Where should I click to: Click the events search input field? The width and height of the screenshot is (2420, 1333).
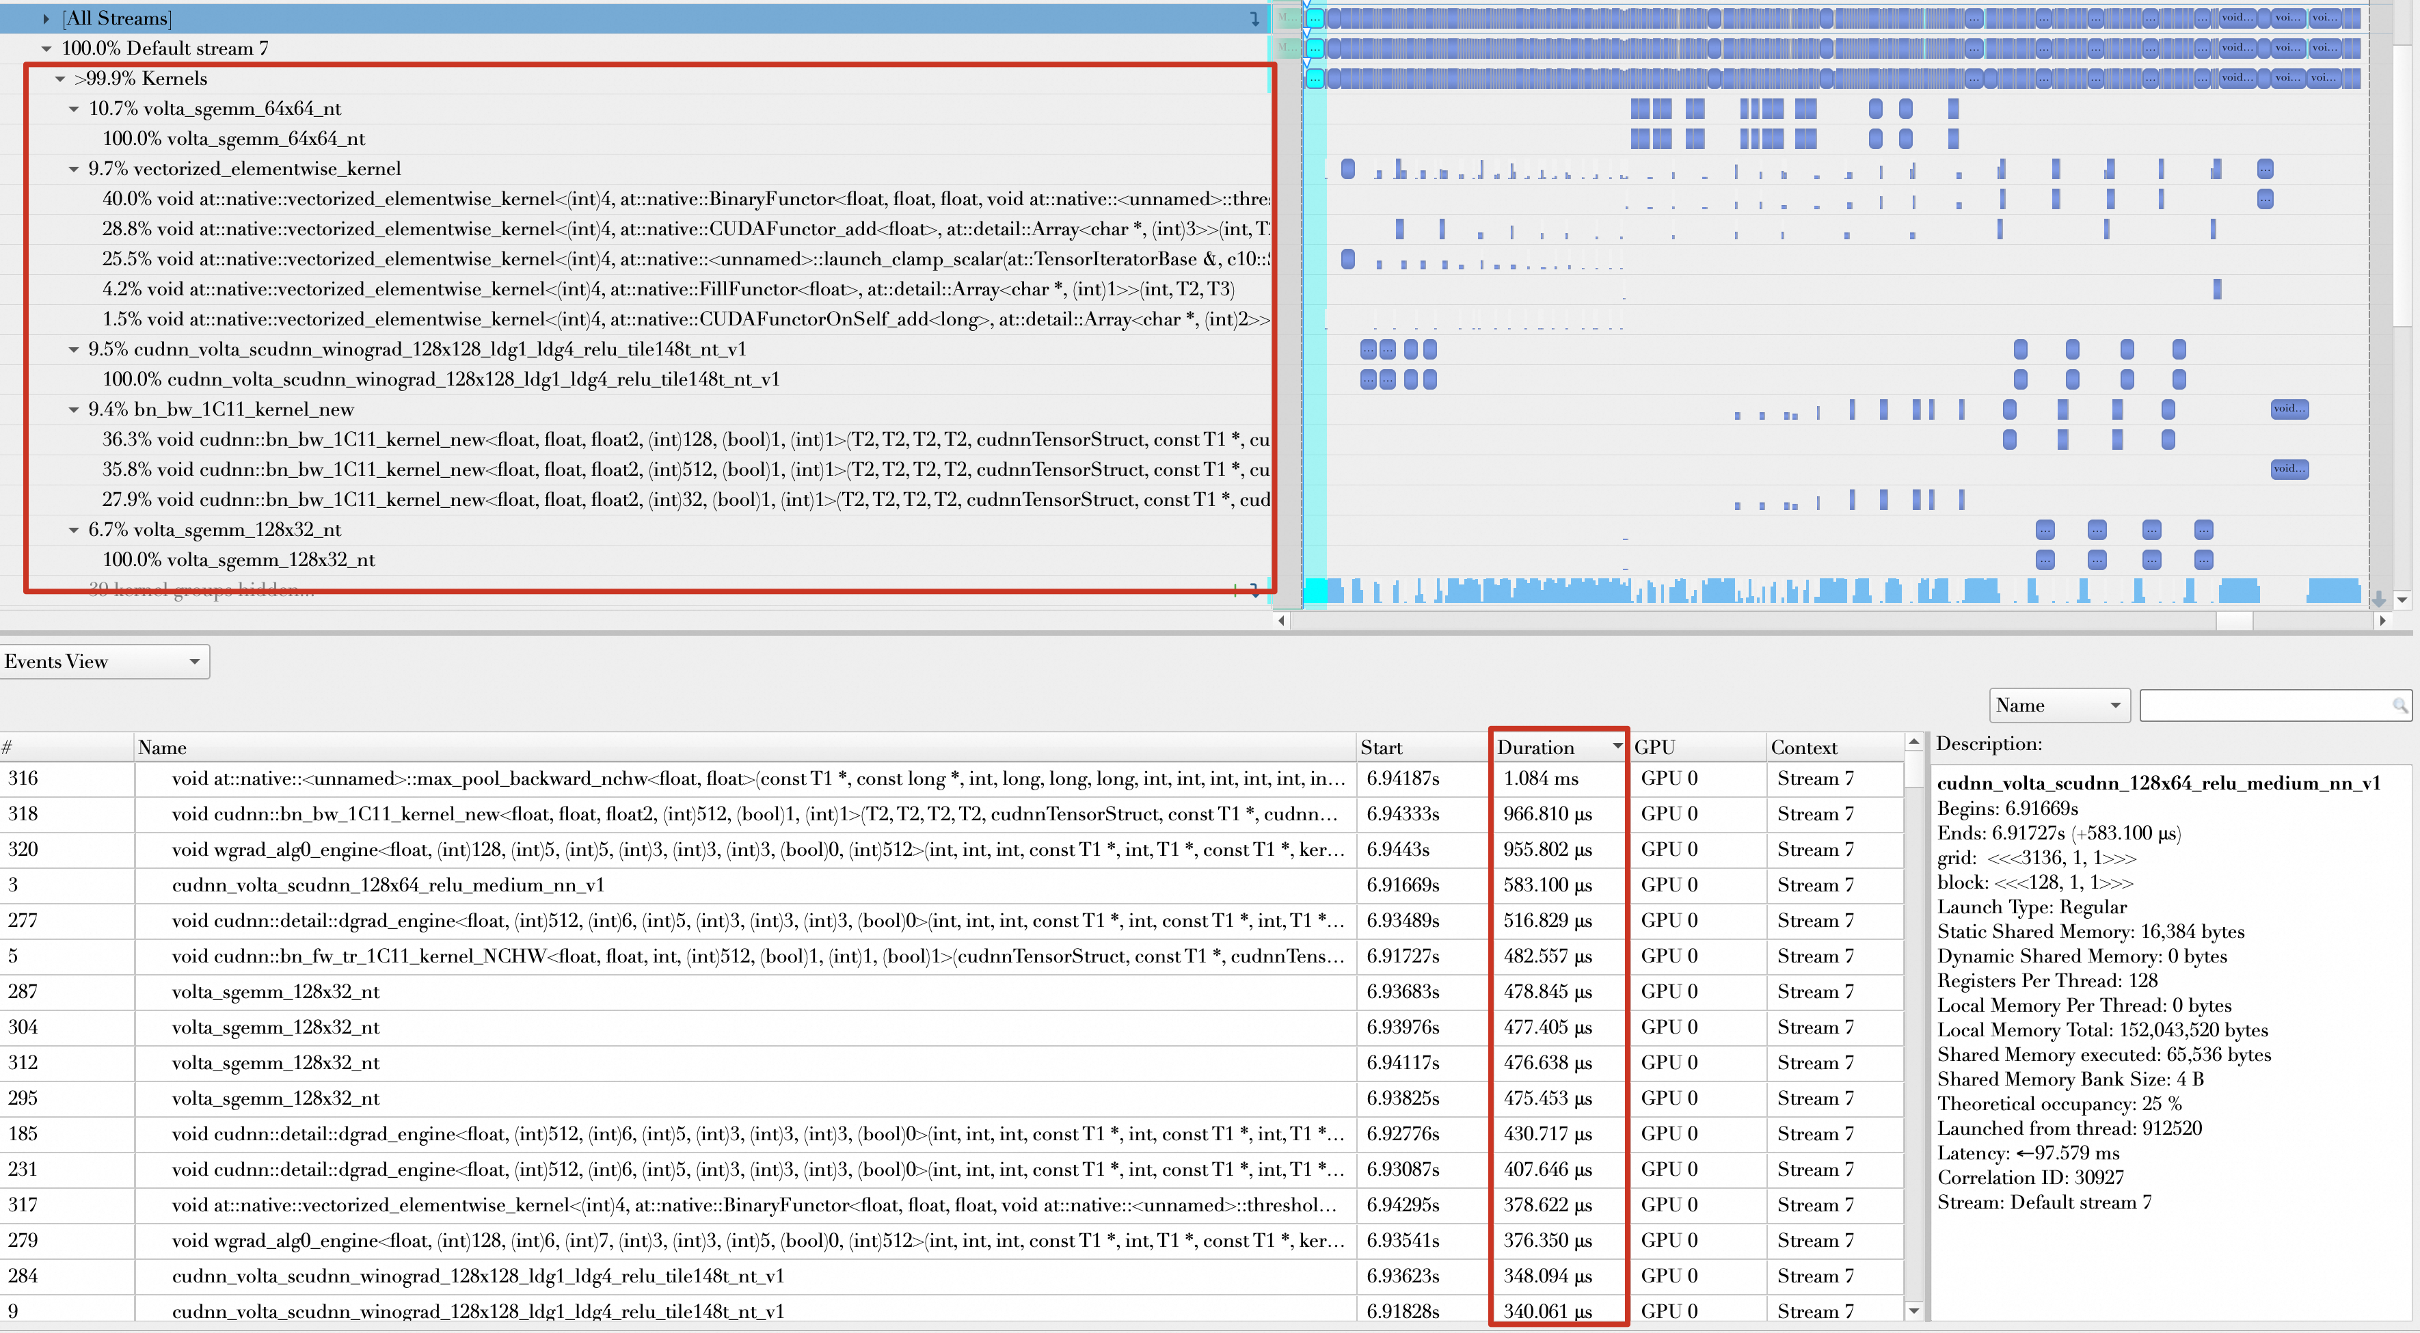point(2264,705)
